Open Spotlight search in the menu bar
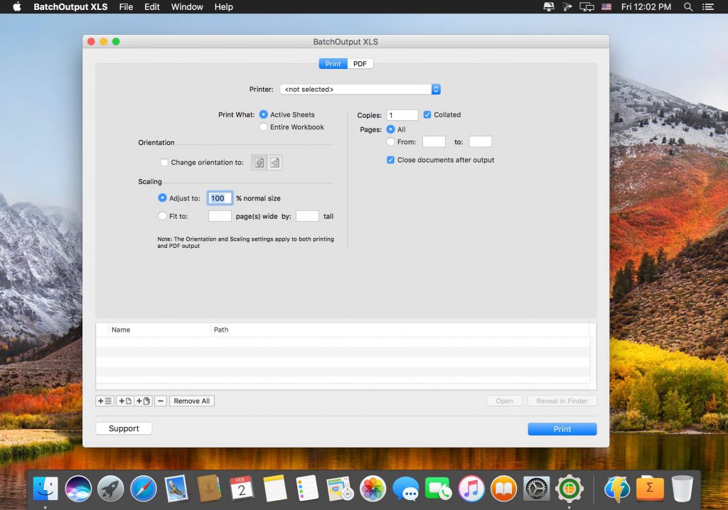Screen dimensions: 728x510 click(687, 7)
